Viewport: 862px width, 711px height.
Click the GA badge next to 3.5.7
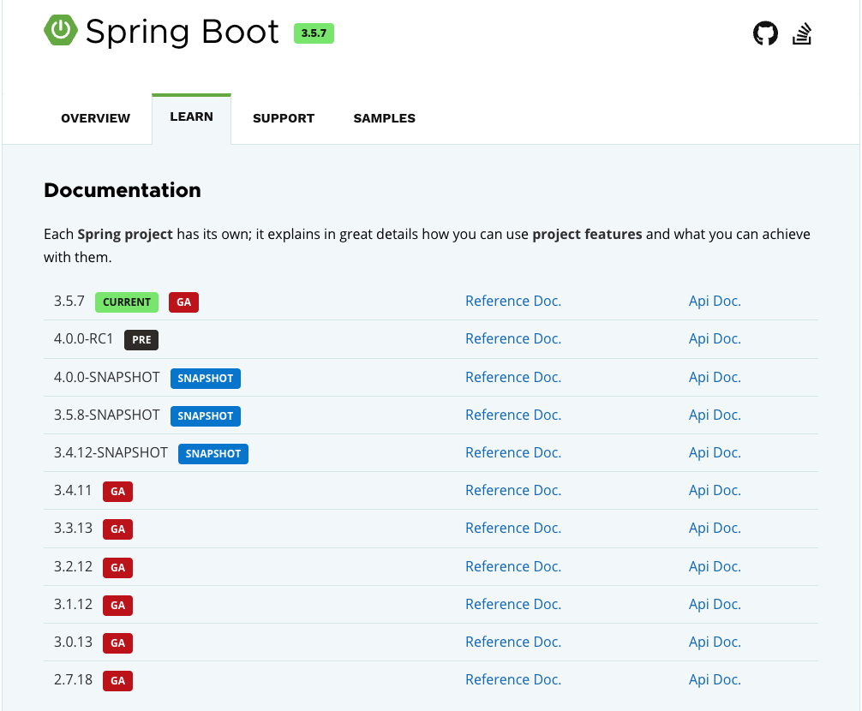pyautogui.click(x=183, y=302)
